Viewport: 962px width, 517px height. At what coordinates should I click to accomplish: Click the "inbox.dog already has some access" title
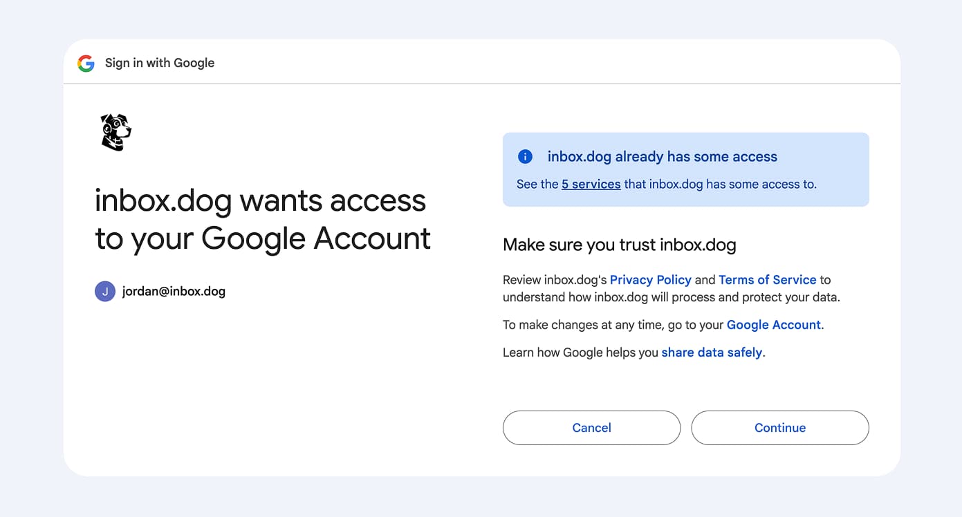[662, 157]
